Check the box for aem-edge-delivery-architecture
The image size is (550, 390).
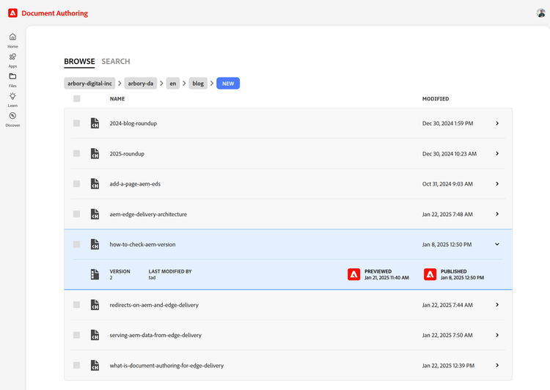click(x=76, y=214)
